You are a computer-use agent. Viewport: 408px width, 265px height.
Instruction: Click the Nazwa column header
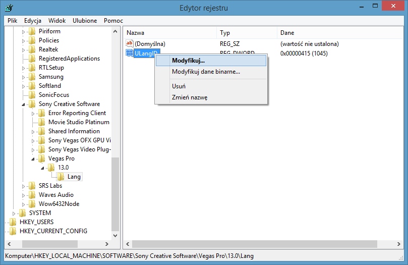170,33
